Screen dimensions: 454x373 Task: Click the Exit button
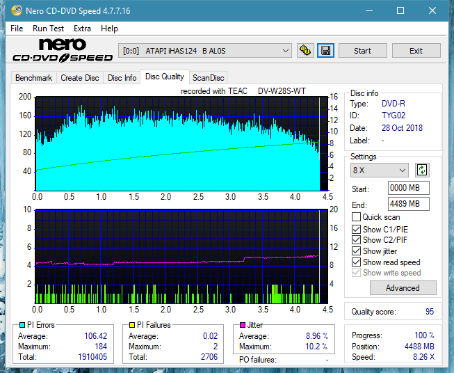pos(416,51)
